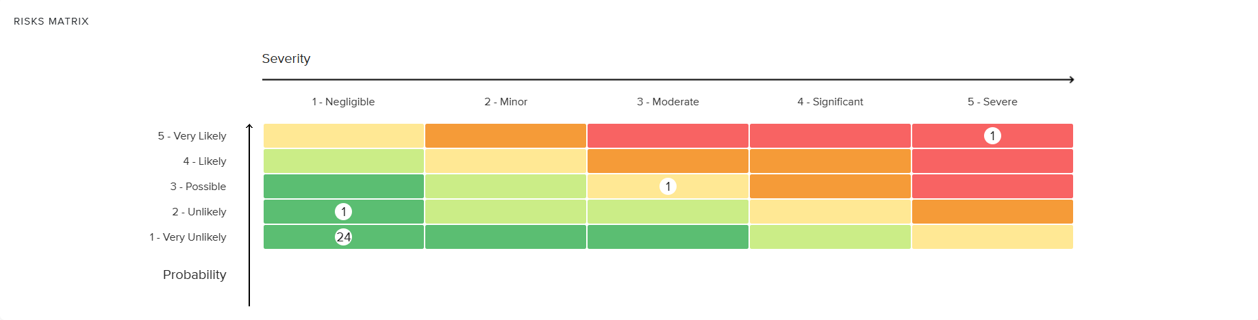Image resolution: width=1258 pixels, height=320 pixels.
Task: Select the orange Possible / Significant cell
Action: pos(830,187)
